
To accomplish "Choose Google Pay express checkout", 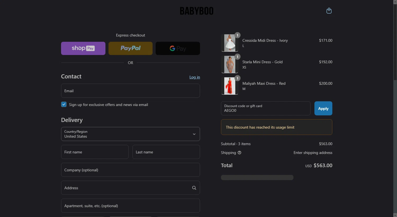I will [x=178, y=48].
